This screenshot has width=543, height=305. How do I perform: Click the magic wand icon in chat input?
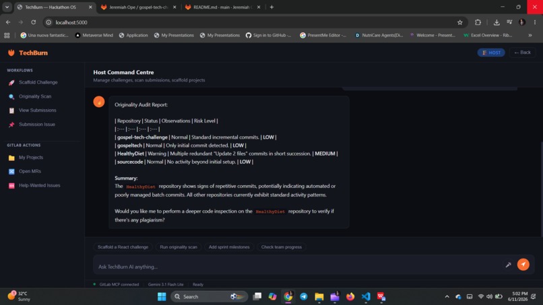508,265
